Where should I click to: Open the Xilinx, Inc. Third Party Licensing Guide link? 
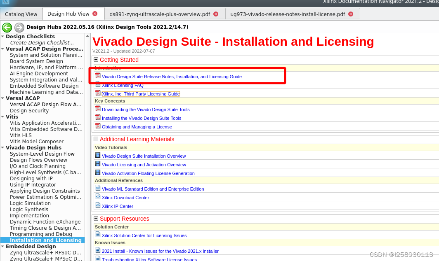click(141, 93)
